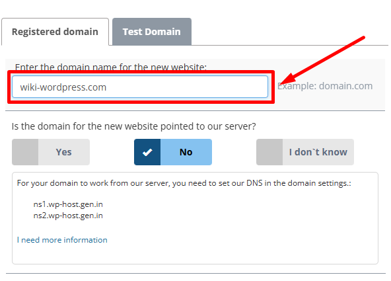The image size is (391, 281).
Task: Switch to the Test Domain tab
Action: (152, 32)
